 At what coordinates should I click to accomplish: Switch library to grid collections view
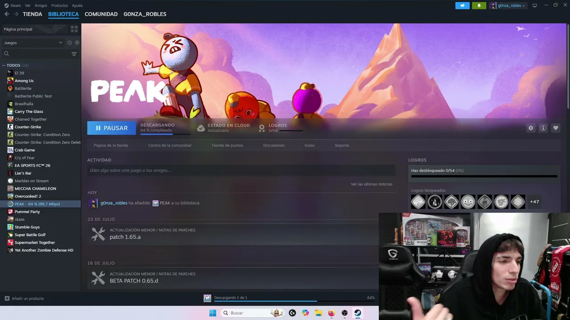tap(74, 29)
